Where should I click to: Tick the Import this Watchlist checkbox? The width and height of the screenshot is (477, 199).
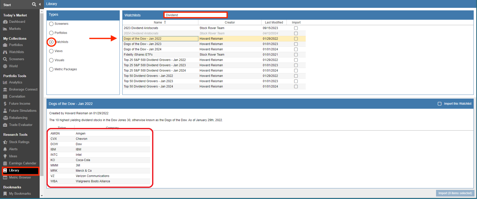[x=440, y=104]
